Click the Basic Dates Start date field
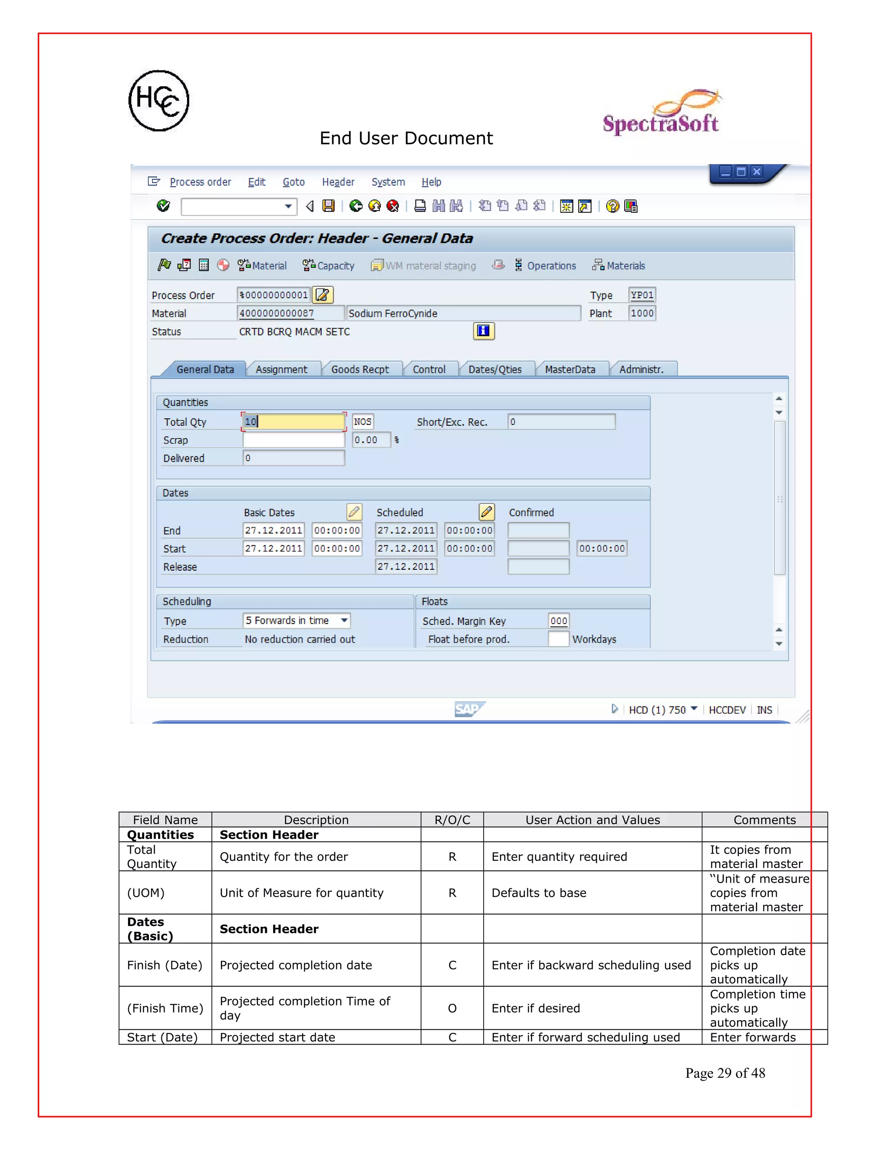 click(273, 548)
